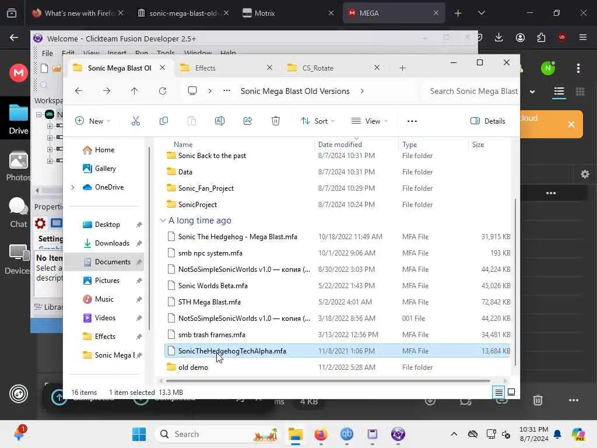
Task: Open MEGA Photos section
Action: tap(18, 166)
